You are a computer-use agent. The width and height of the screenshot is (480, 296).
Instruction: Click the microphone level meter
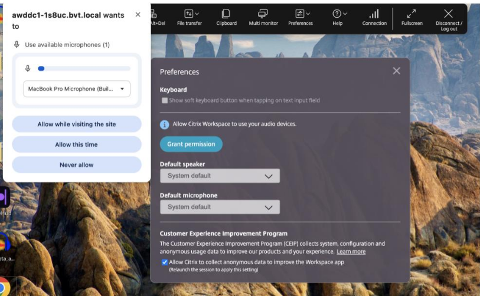coord(84,68)
